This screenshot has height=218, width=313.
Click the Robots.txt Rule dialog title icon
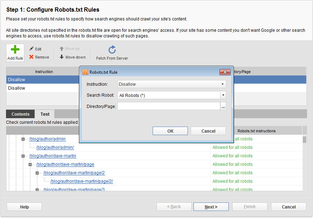click(x=85, y=72)
